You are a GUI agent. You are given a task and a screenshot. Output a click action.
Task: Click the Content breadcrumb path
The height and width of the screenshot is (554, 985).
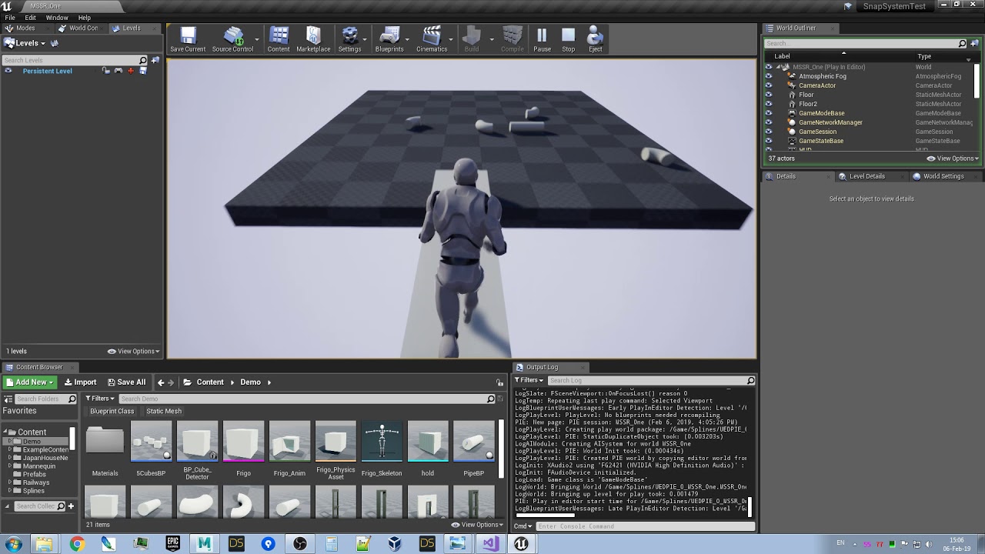pos(209,382)
